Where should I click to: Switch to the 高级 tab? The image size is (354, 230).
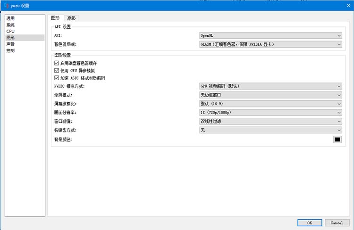pos(71,18)
